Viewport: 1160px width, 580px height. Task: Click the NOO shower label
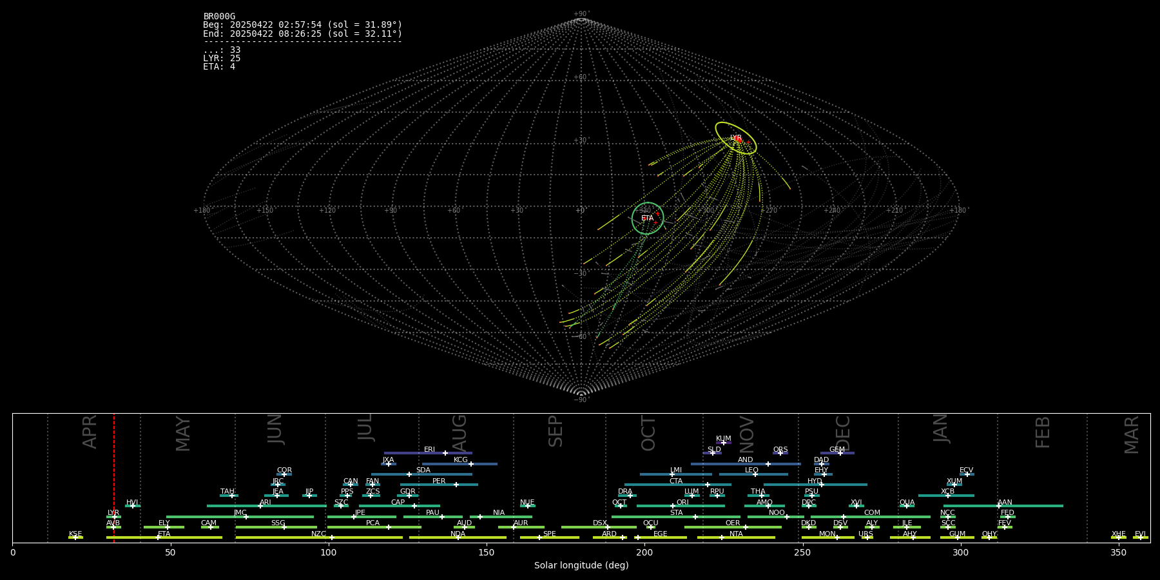(777, 513)
